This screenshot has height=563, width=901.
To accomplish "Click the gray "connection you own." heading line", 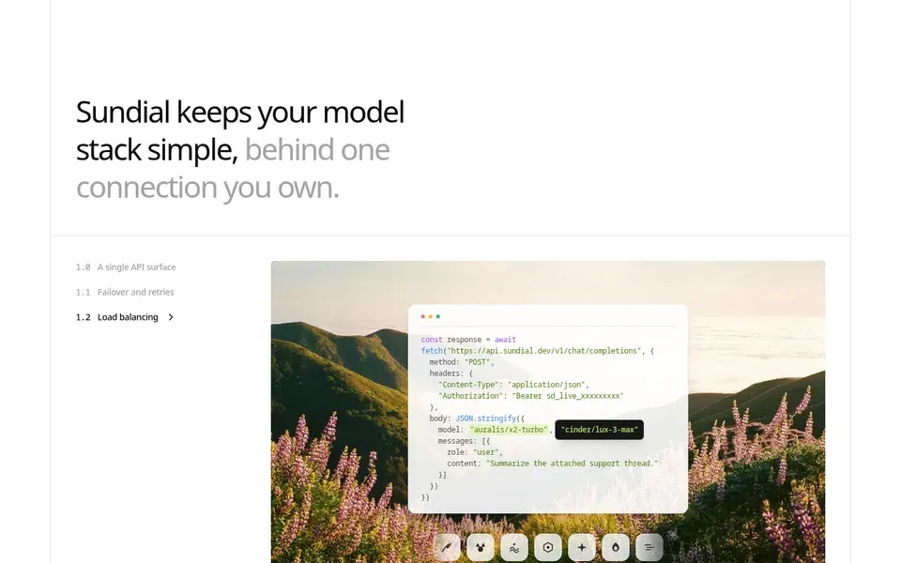I will tap(207, 188).
